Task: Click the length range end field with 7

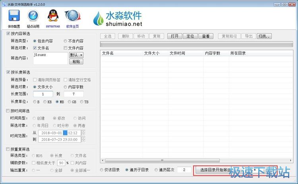Action: (x=74, y=94)
